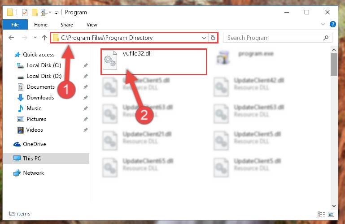Expand the address bar history dropdown
The width and height of the screenshot is (345, 224).
[204, 38]
